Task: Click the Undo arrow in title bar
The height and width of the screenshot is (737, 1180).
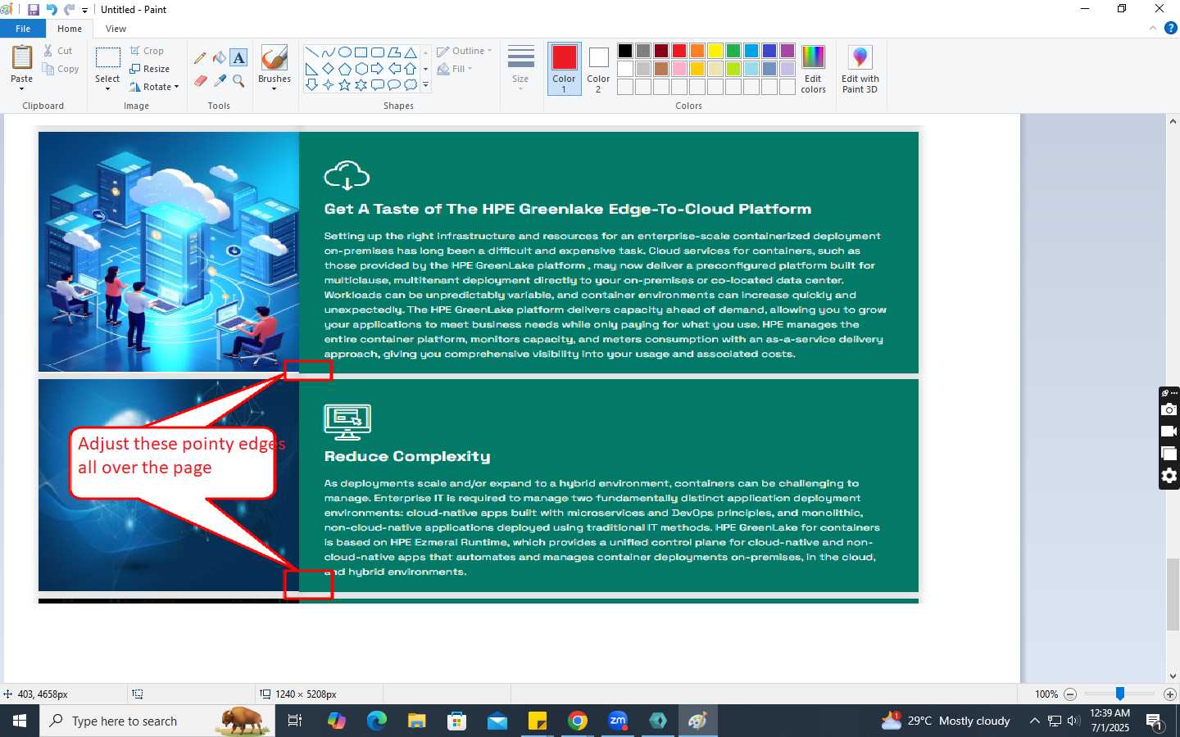Action: point(52,10)
